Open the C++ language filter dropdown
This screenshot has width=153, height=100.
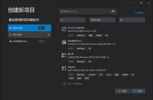pos(72,20)
